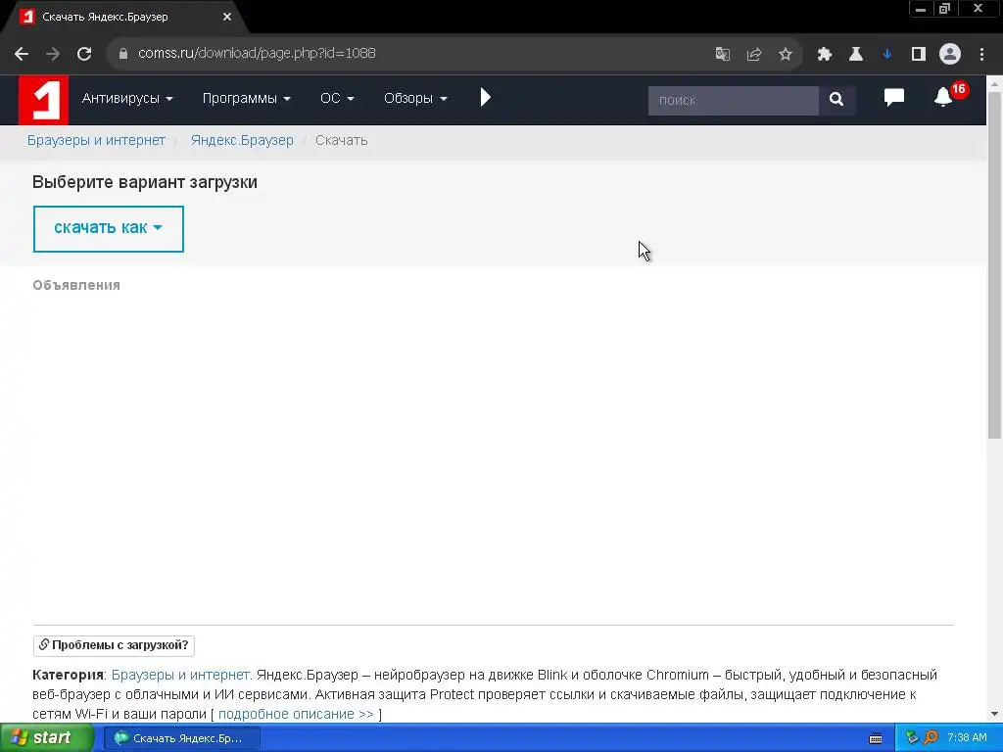This screenshot has width=1003, height=752.
Task: Click the address bar URL
Action: tap(257, 54)
